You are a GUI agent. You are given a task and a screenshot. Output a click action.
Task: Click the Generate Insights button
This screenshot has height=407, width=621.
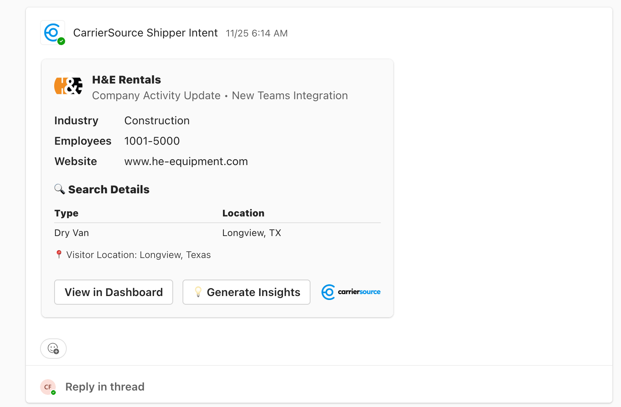click(x=247, y=292)
